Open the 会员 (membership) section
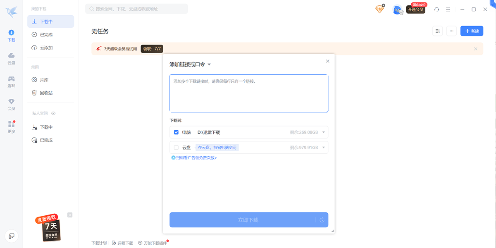The width and height of the screenshot is (496, 248). (11, 104)
